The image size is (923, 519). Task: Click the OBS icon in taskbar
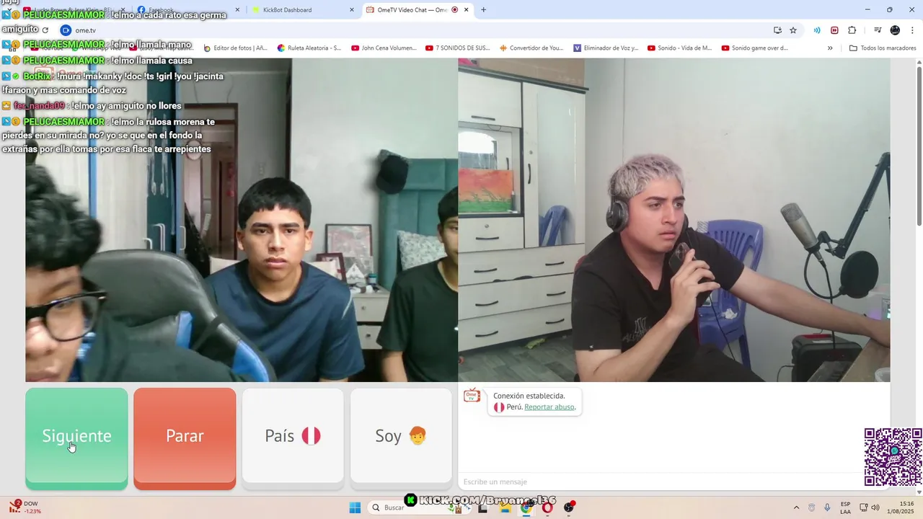coord(569,507)
